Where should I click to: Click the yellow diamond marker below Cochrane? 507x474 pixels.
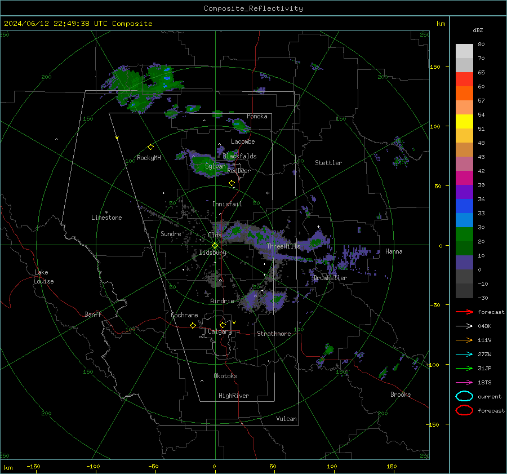click(193, 326)
